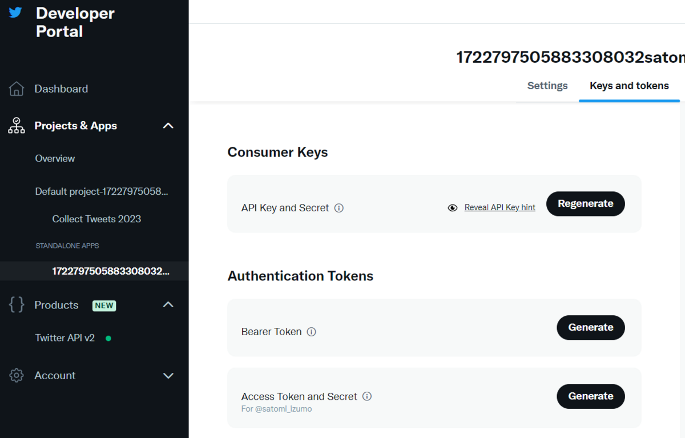Select the Keys and tokens tab
This screenshot has width=685, height=438.
pos(629,86)
